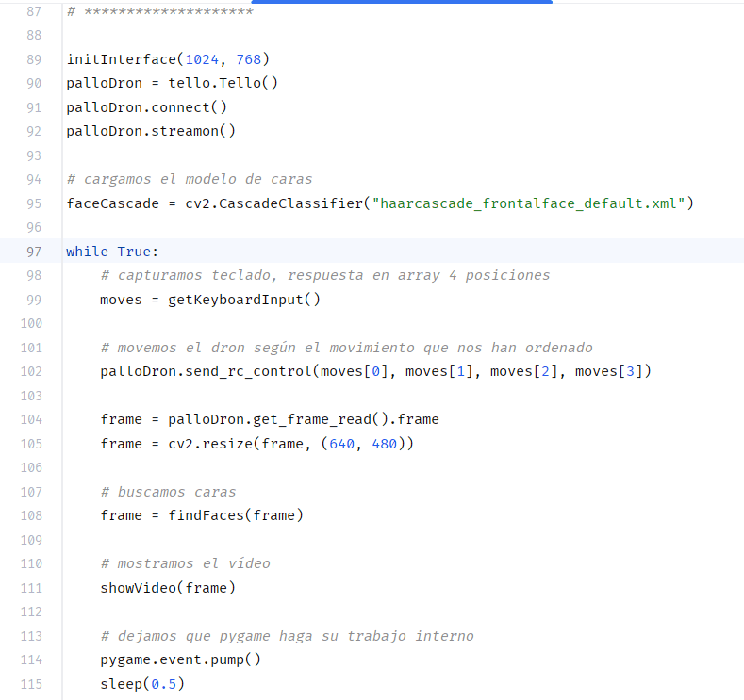Click the showVideo(frame) statement
The image size is (744, 700).
(x=168, y=588)
